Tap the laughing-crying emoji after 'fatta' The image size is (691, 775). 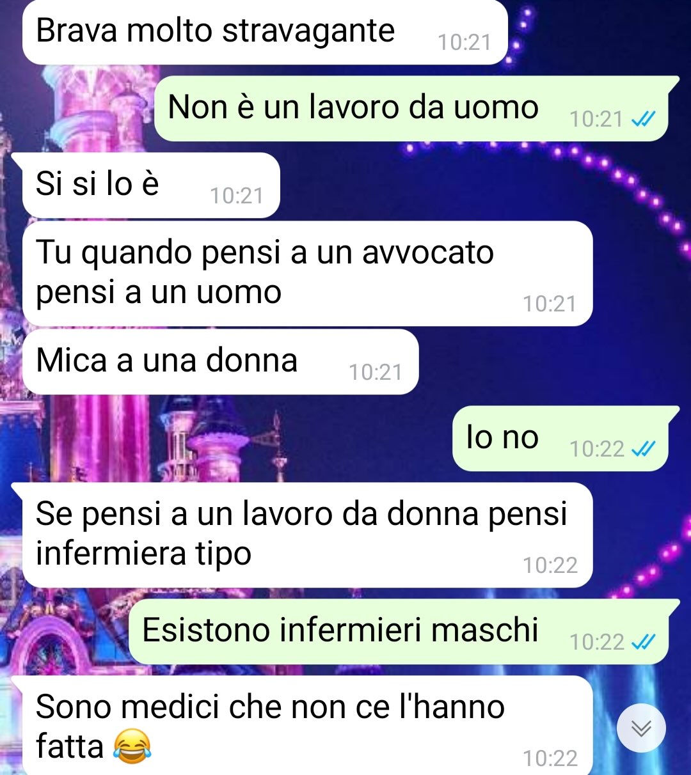[x=132, y=747]
